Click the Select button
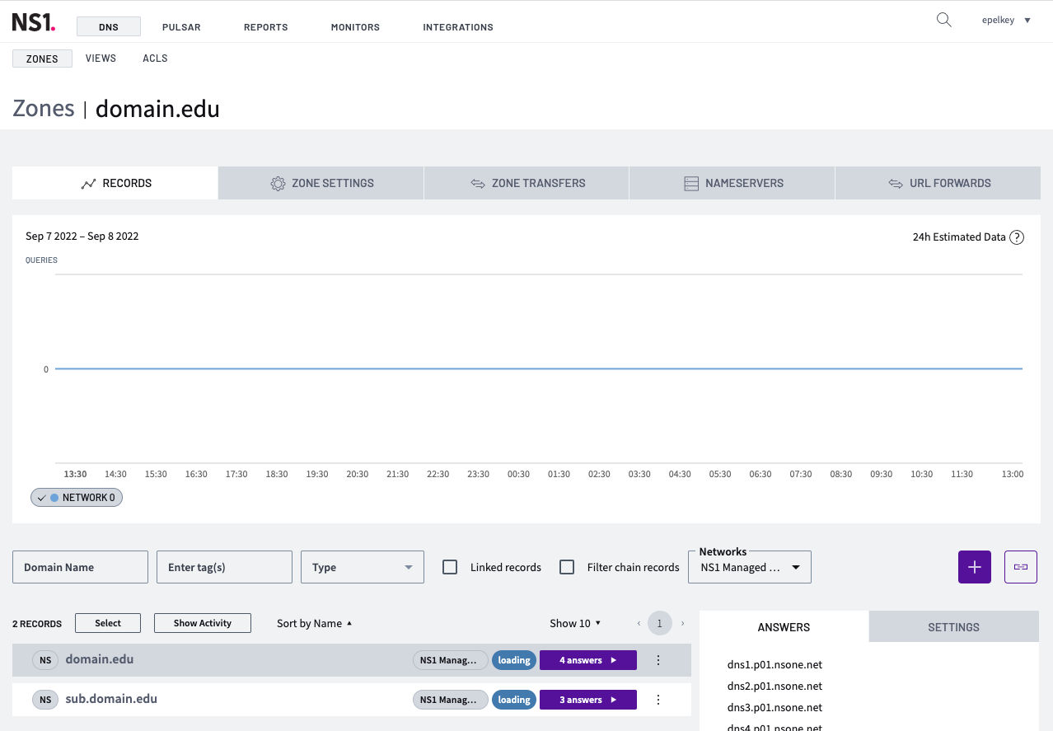This screenshot has width=1053, height=731. coord(108,623)
